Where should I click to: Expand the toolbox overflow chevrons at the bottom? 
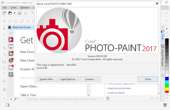4,99
